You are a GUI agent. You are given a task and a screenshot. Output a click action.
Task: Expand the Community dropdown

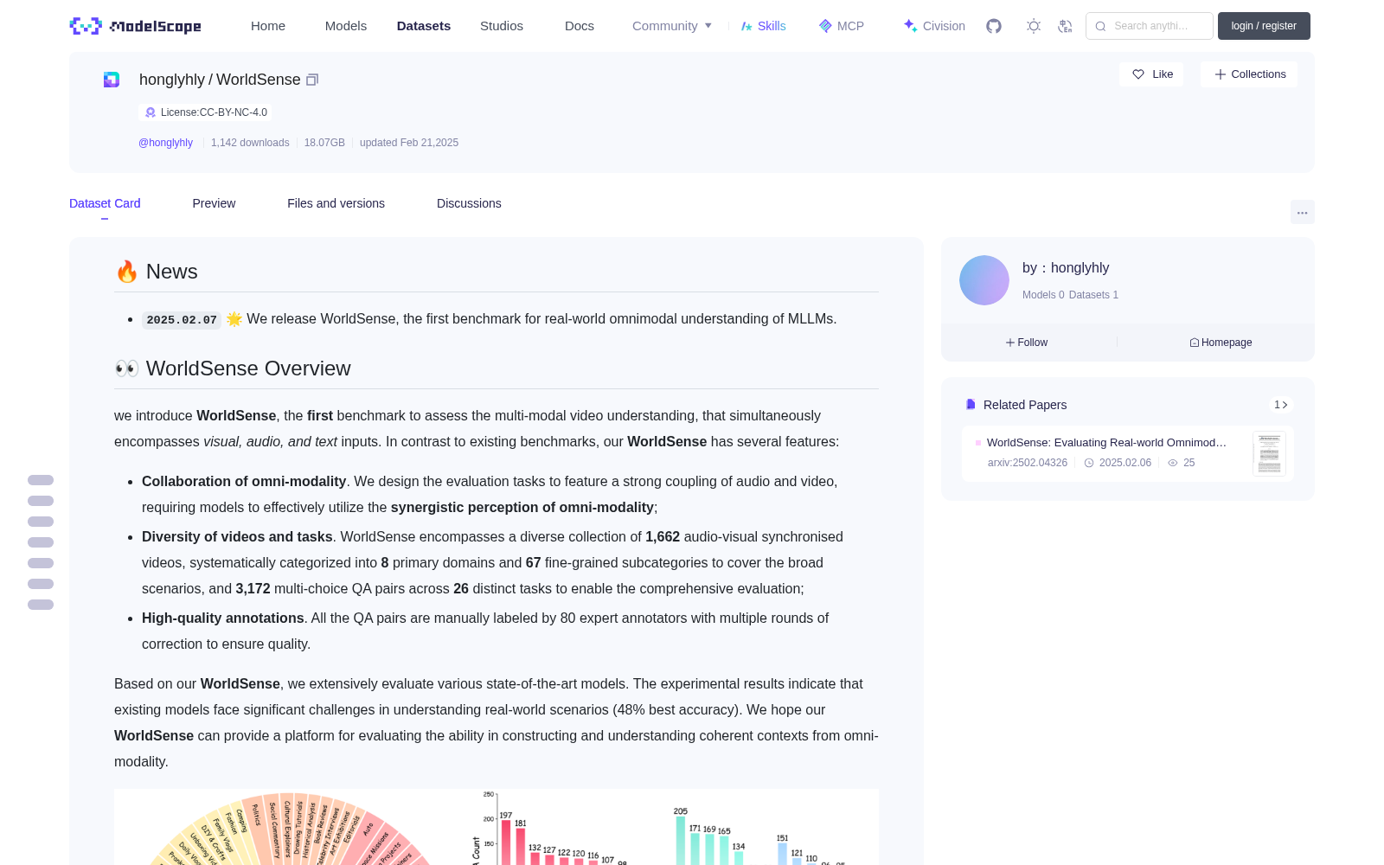672,26
